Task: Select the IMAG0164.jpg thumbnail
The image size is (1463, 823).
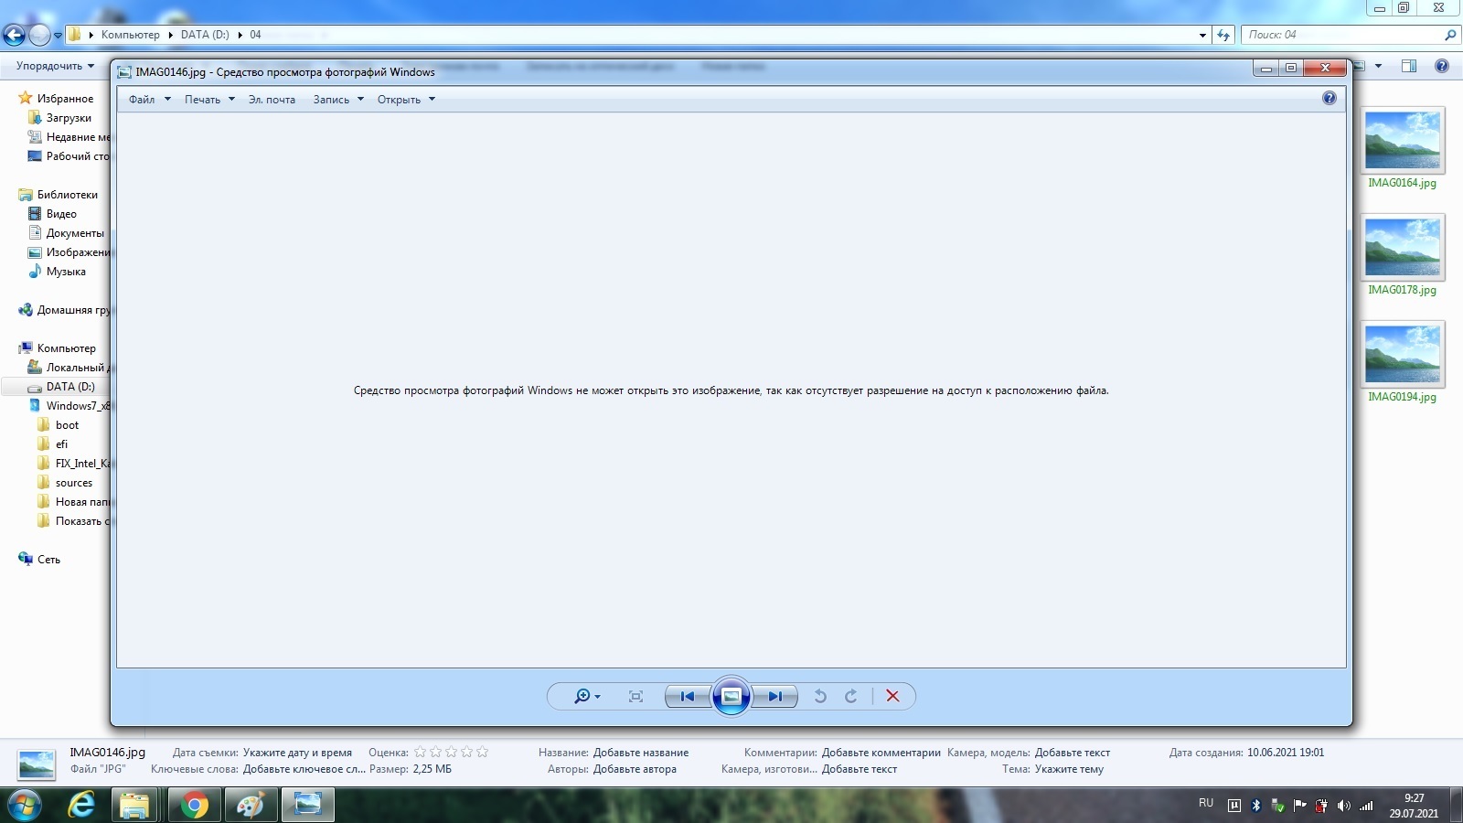Action: click(x=1403, y=149)
